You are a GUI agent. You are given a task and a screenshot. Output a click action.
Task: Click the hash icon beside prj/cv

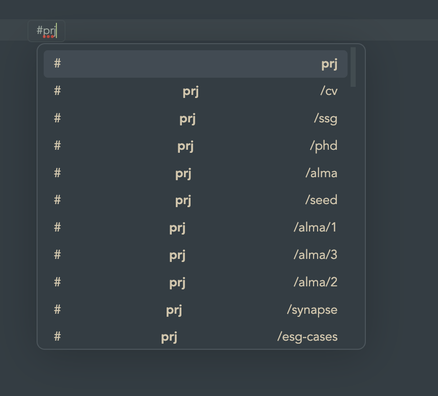pyautogui.click(x=57, y=91)
